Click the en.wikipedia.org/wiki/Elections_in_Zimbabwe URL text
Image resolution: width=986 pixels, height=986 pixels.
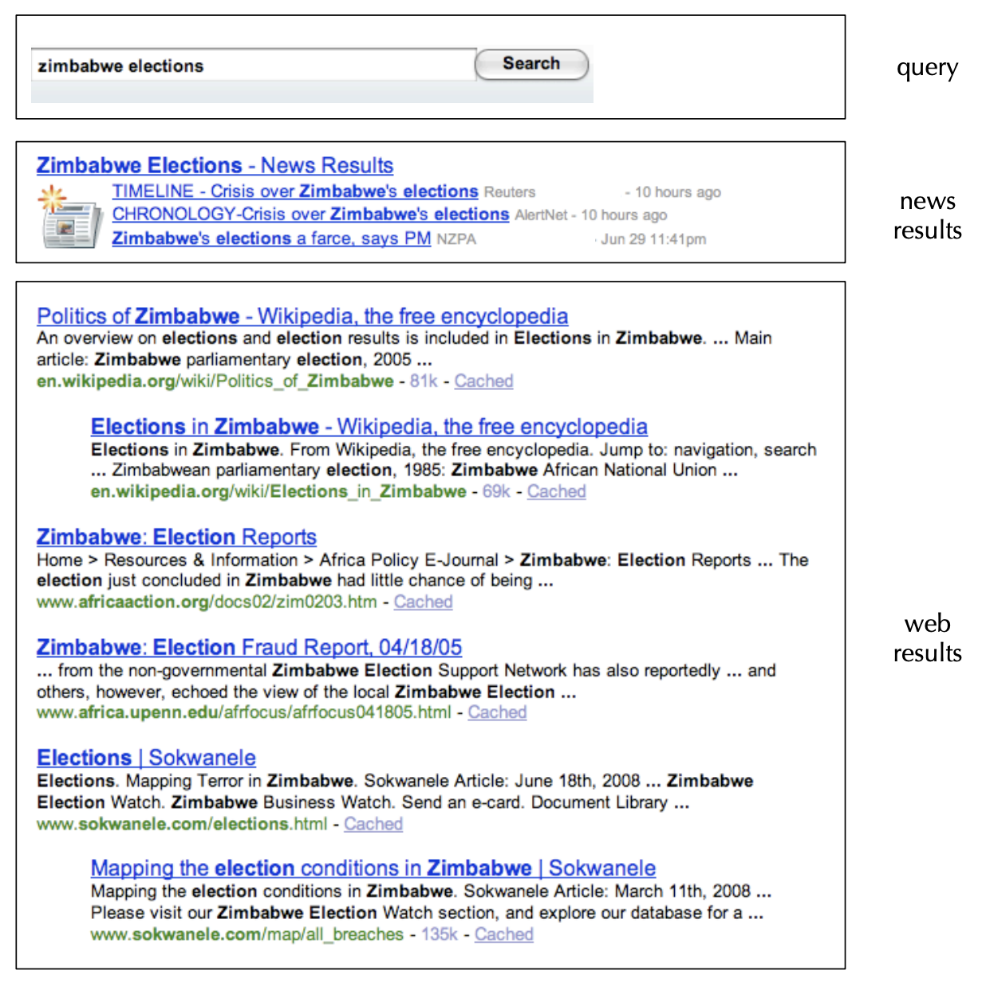pos(278,491)
